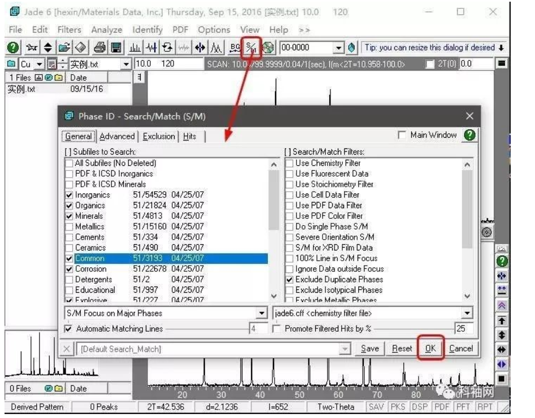Screen dimensions: 535x418
Task: Click the OK button in the dialog
Action: pos(430,349)
